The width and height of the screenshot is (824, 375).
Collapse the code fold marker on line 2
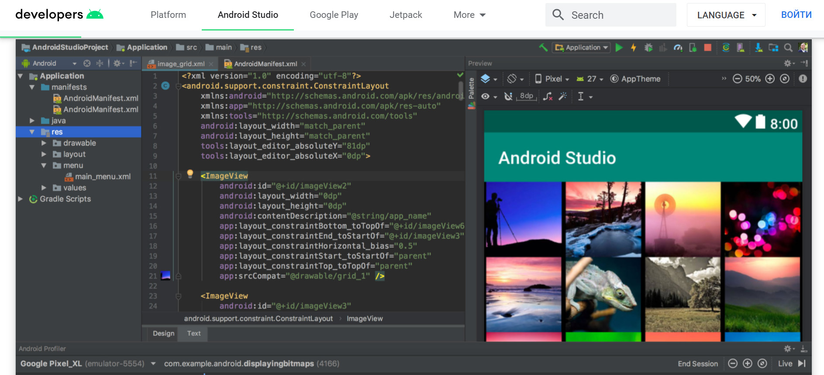click(178, 86)
